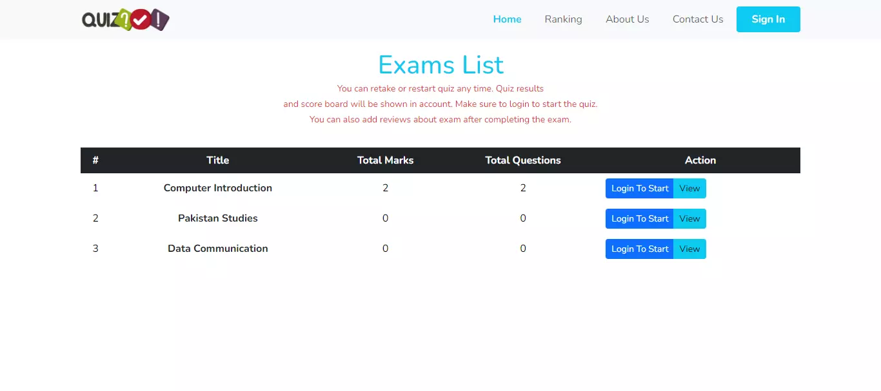The width and height of the screenshot is (881, 391).
Task: Click Login To Start for Pakistan Studies
Action: [640, 218]
